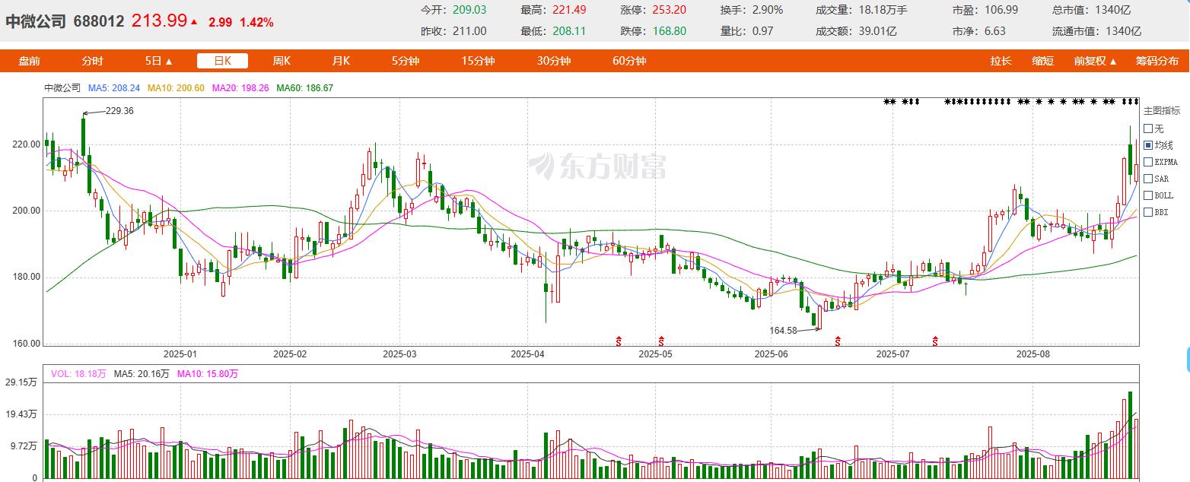The width and height of the screenshot is (1190, 482).
Task: Click the MA5: 208.24 legend label
Action: [114, 88]
